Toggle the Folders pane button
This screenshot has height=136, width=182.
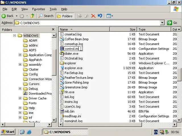pos(65,16)
